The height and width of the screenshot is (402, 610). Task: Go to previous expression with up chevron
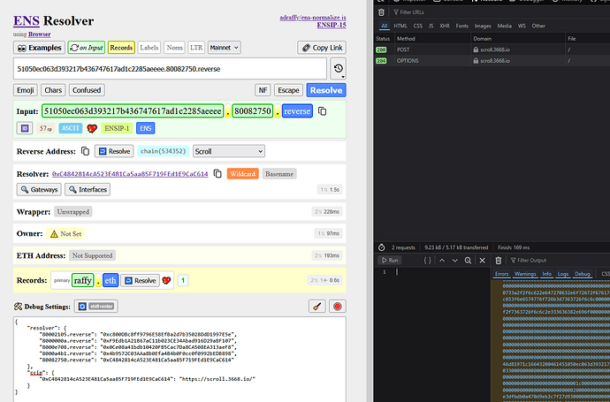442,261
